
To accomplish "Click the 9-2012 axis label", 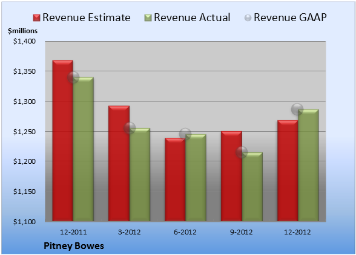I will 242,232.
